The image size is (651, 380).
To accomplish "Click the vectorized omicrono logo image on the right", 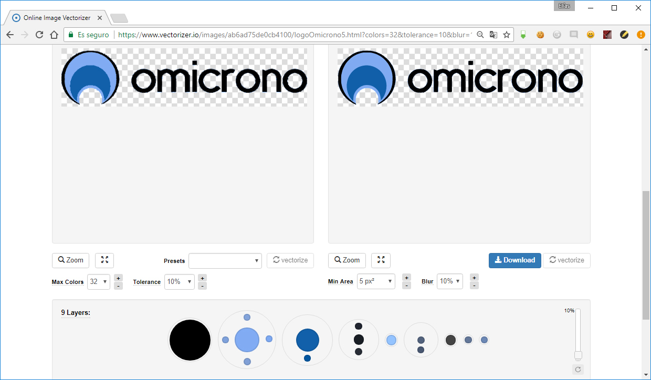I will [460, 78].
